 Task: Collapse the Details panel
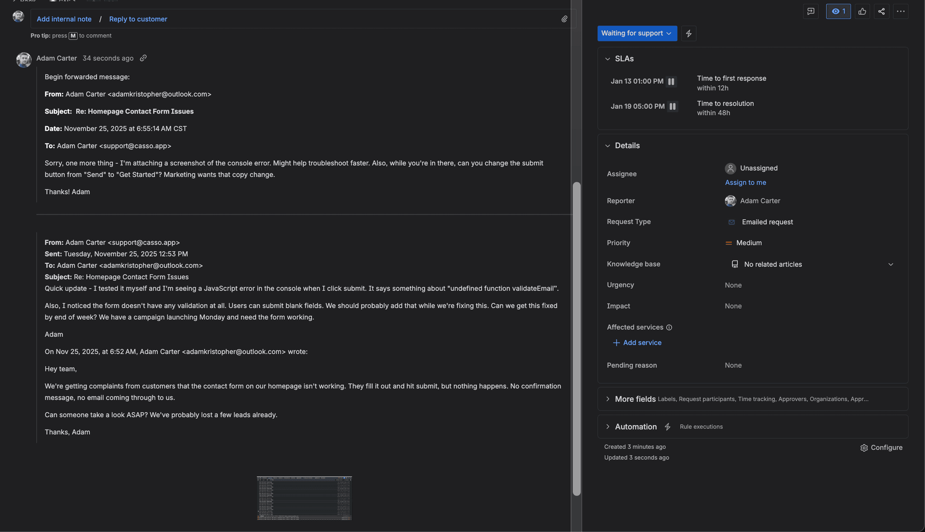608,145
